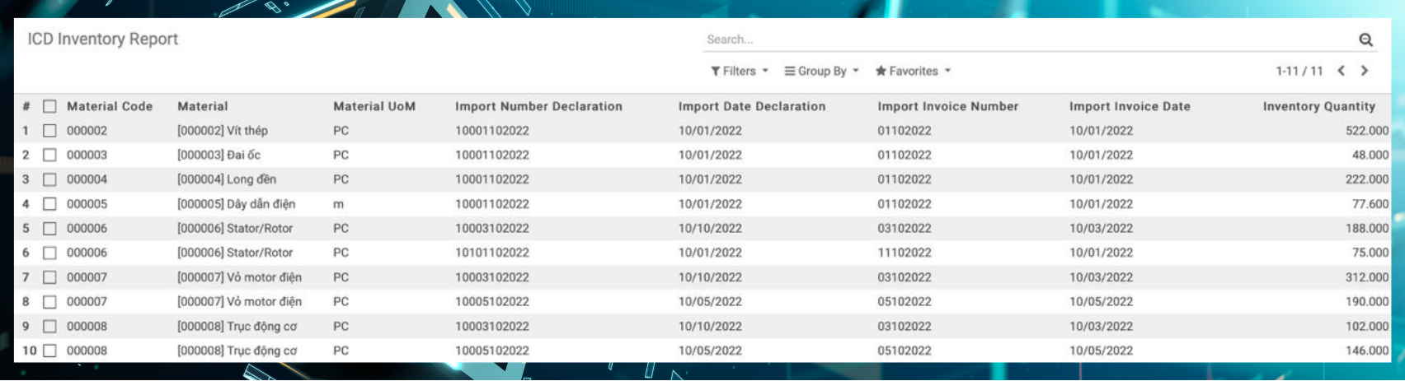The width and height of the screenshot is (1405, 381).
Task: Expand the Group By menu
Action: (x=821, y=72)
